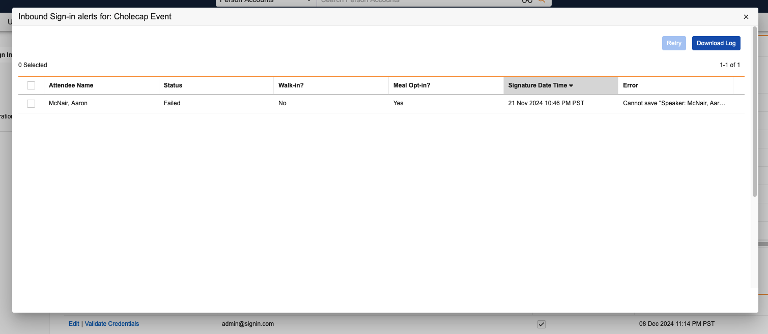Click the sort arrow on Signature Date Time
768x334 pixels.
point(571,86)
